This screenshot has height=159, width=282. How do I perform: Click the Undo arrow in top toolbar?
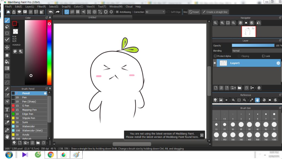tap(50, 12)
